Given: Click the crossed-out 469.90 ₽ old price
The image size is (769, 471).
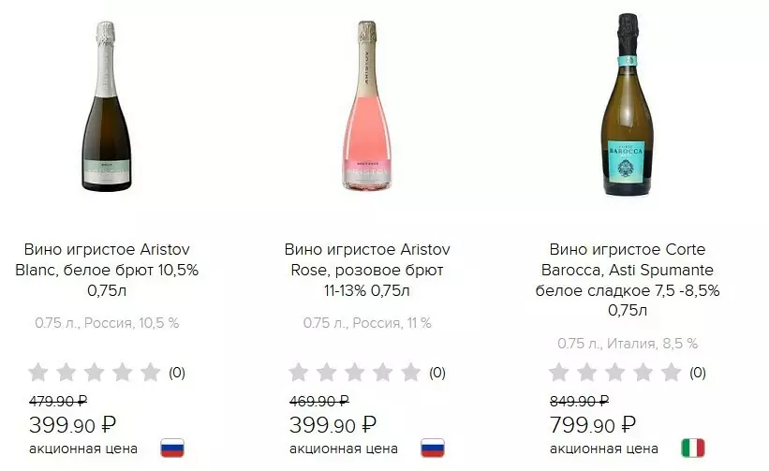Looking at the screenshot, I should point(319,401).
